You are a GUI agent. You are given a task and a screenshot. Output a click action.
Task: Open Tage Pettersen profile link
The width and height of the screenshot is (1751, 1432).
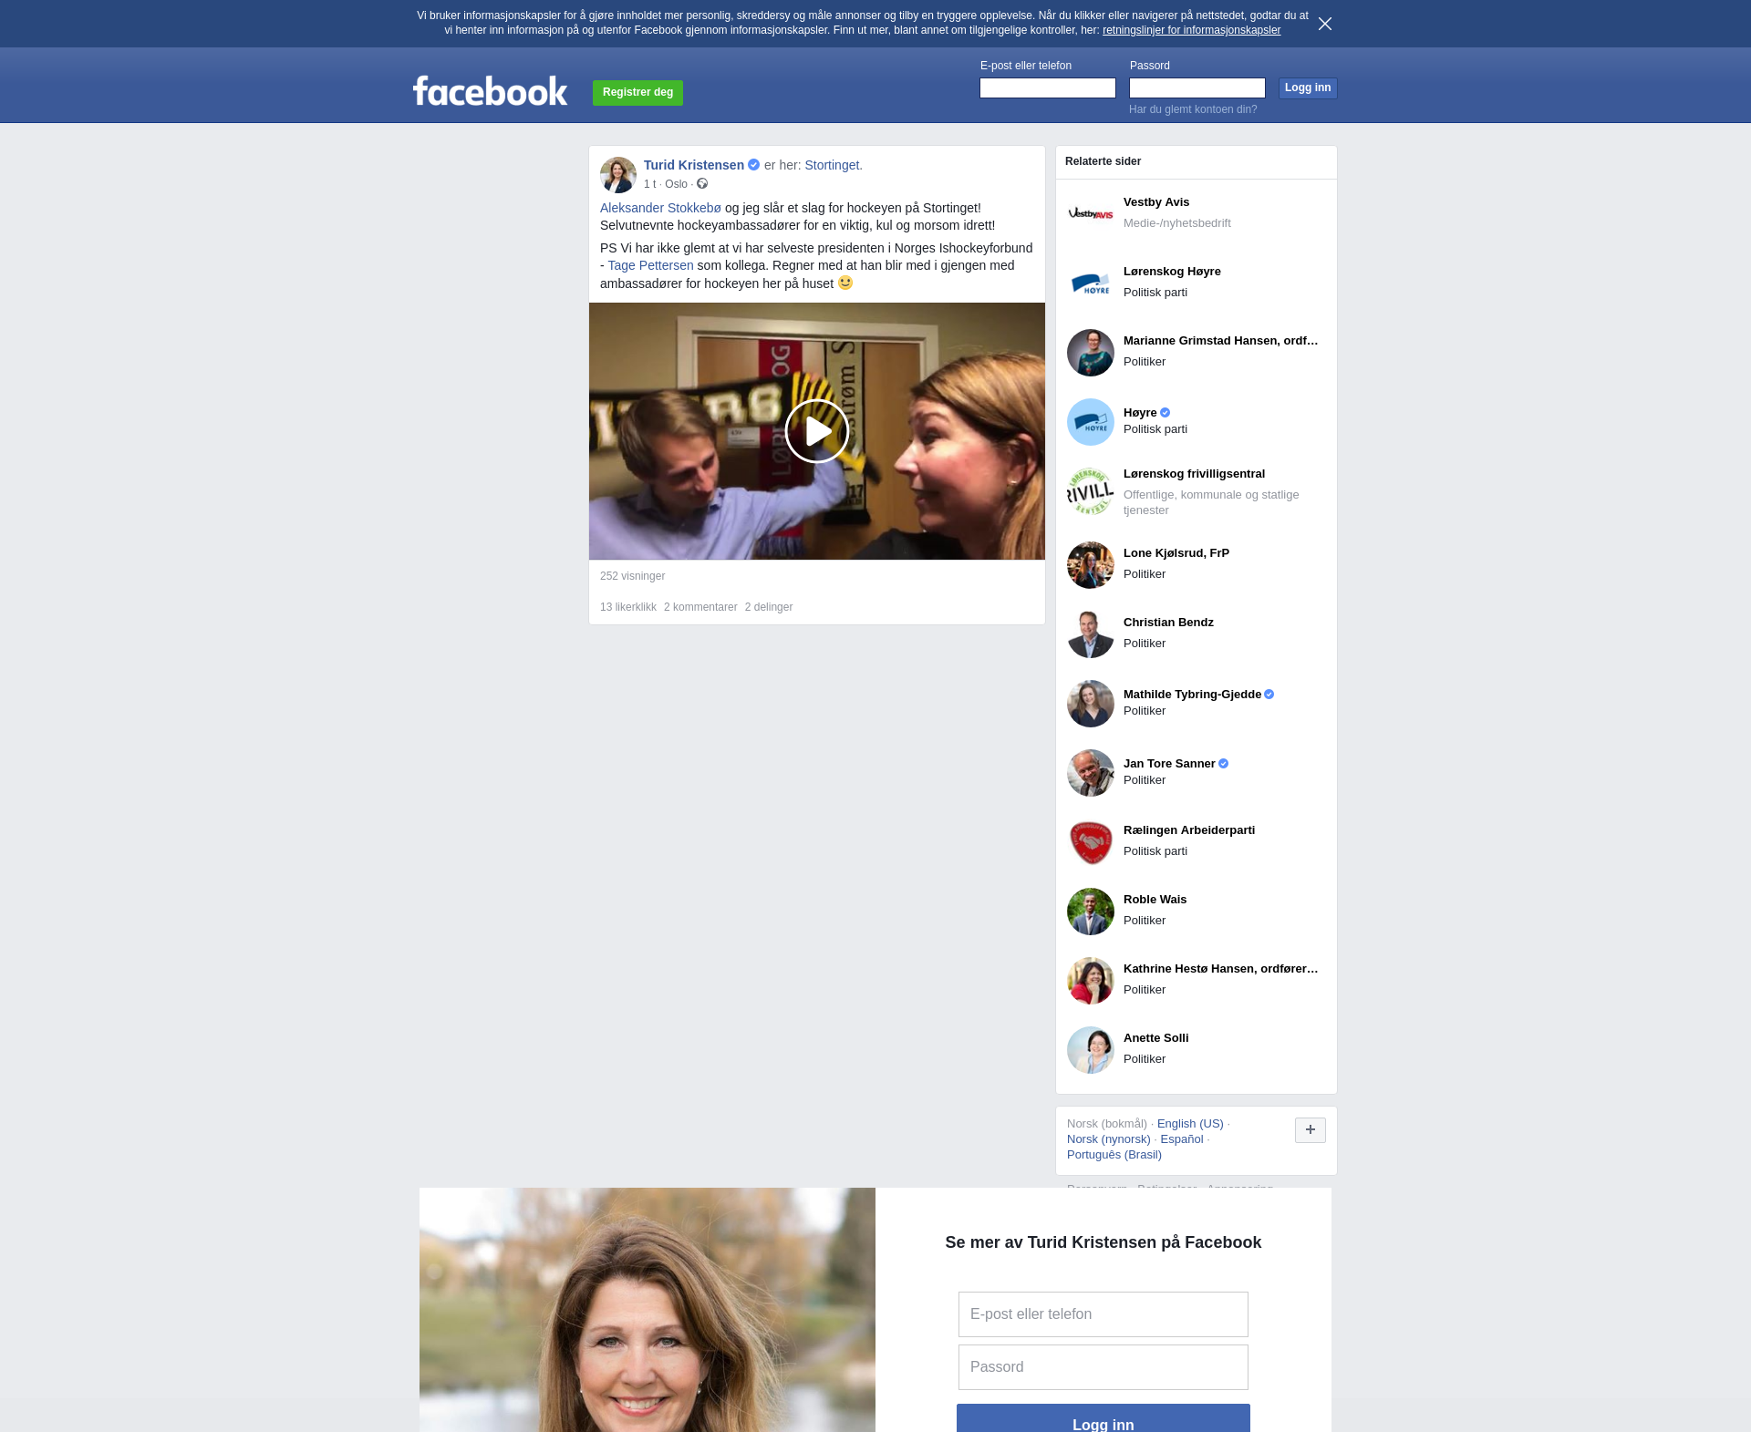tap(650, 265)
